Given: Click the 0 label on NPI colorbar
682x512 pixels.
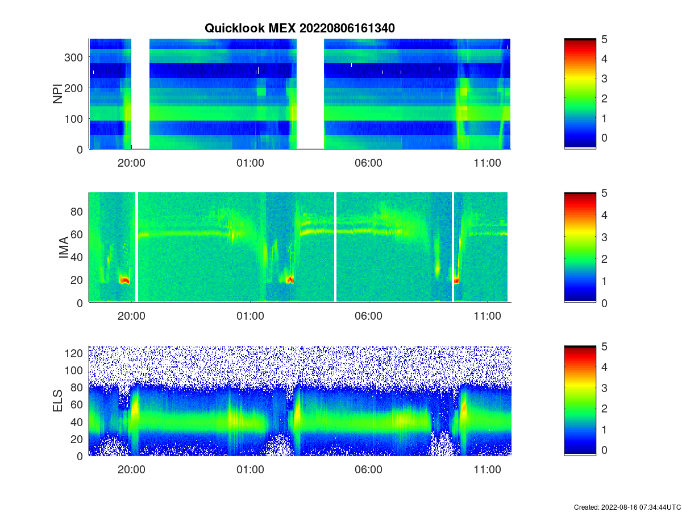Looking at the screenshot, I should (x=605, y=138).
